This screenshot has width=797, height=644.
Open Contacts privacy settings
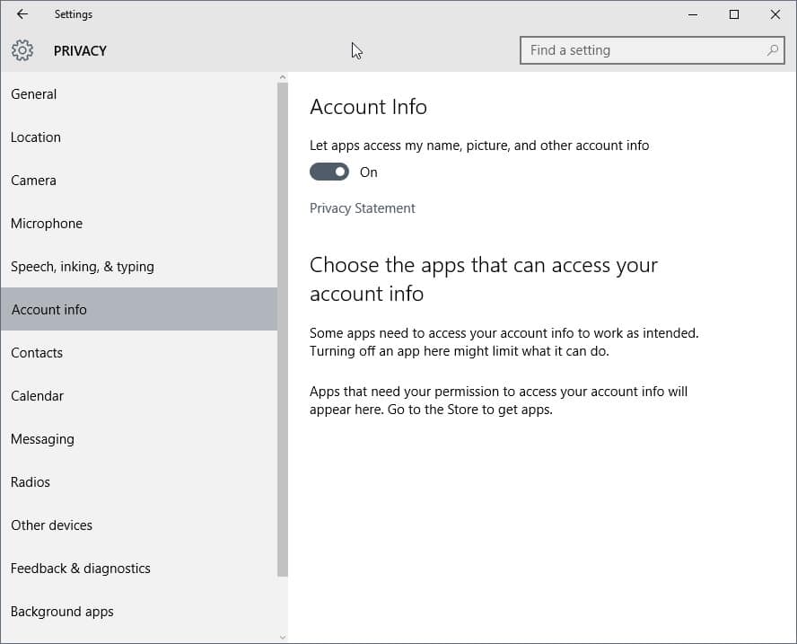37,353
